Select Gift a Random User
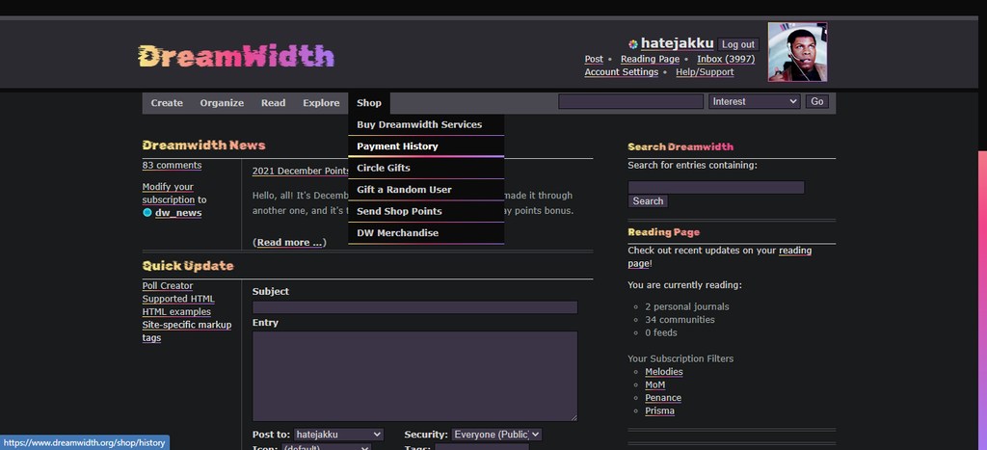The height and width of the screenshot is (450, 987). 426,190
